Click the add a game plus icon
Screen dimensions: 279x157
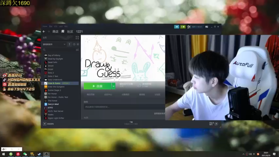pyautogui.click(x=45, y=124)
